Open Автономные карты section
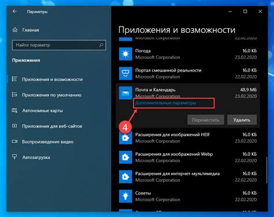 coord(42,110)
